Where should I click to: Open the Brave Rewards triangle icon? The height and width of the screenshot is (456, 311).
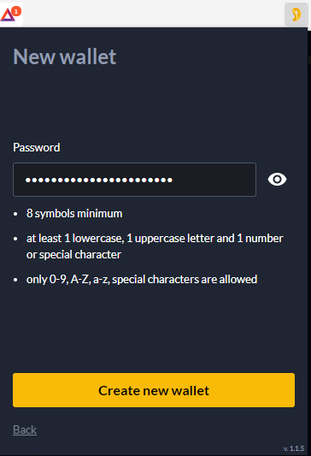9,15
